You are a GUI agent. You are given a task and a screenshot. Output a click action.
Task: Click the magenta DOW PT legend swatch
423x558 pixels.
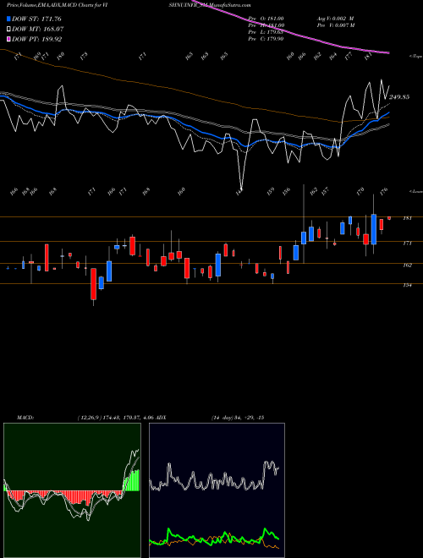coord(8,39)
